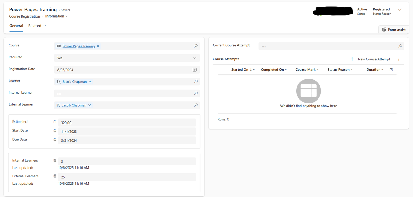
Task: Click the Rows: 0 footer text
Action: tap(223, 119)
